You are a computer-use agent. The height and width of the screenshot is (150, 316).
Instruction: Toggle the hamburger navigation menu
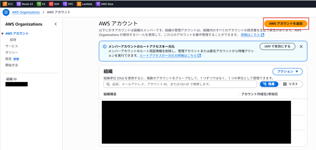(6, 12)
